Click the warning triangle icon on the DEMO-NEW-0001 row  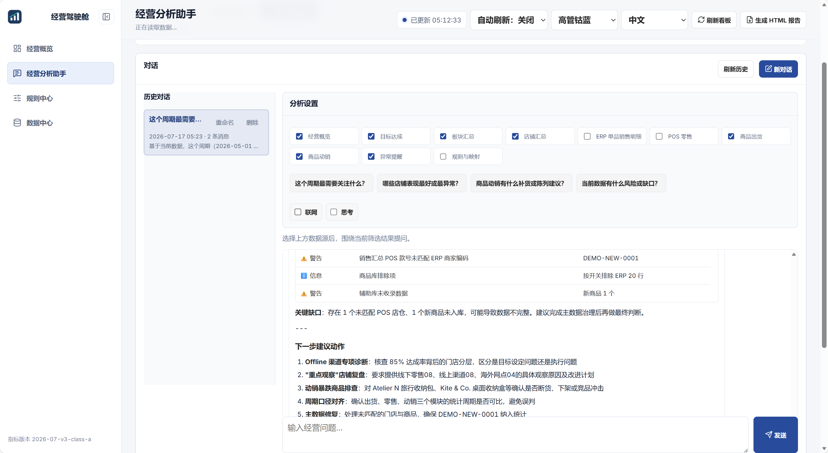pyautogui.click(x=304, y=259)
